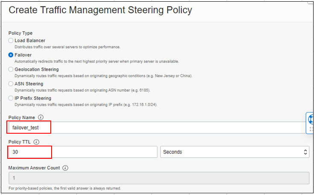Select the ASN Steering policy type
314x195 pixels.
click(11, 84)
